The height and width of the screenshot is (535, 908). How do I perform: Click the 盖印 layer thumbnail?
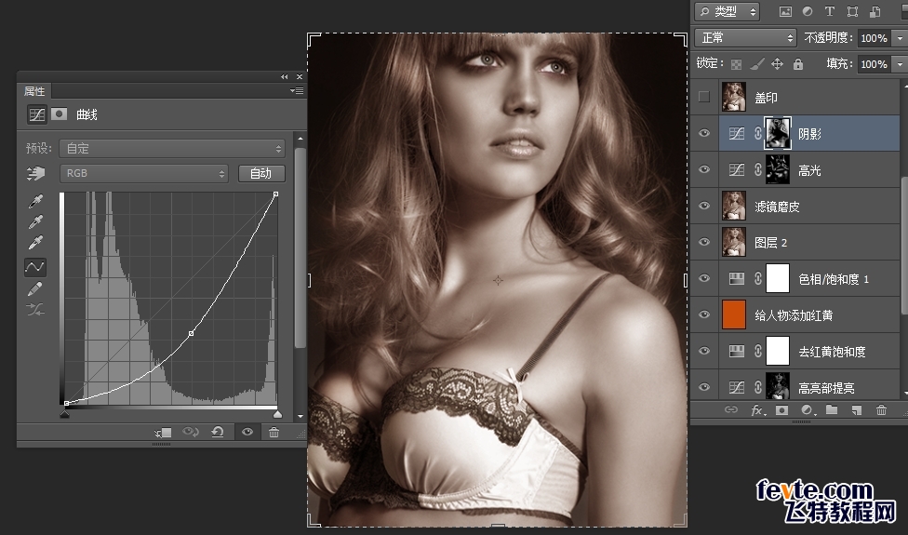pos(734,97)
